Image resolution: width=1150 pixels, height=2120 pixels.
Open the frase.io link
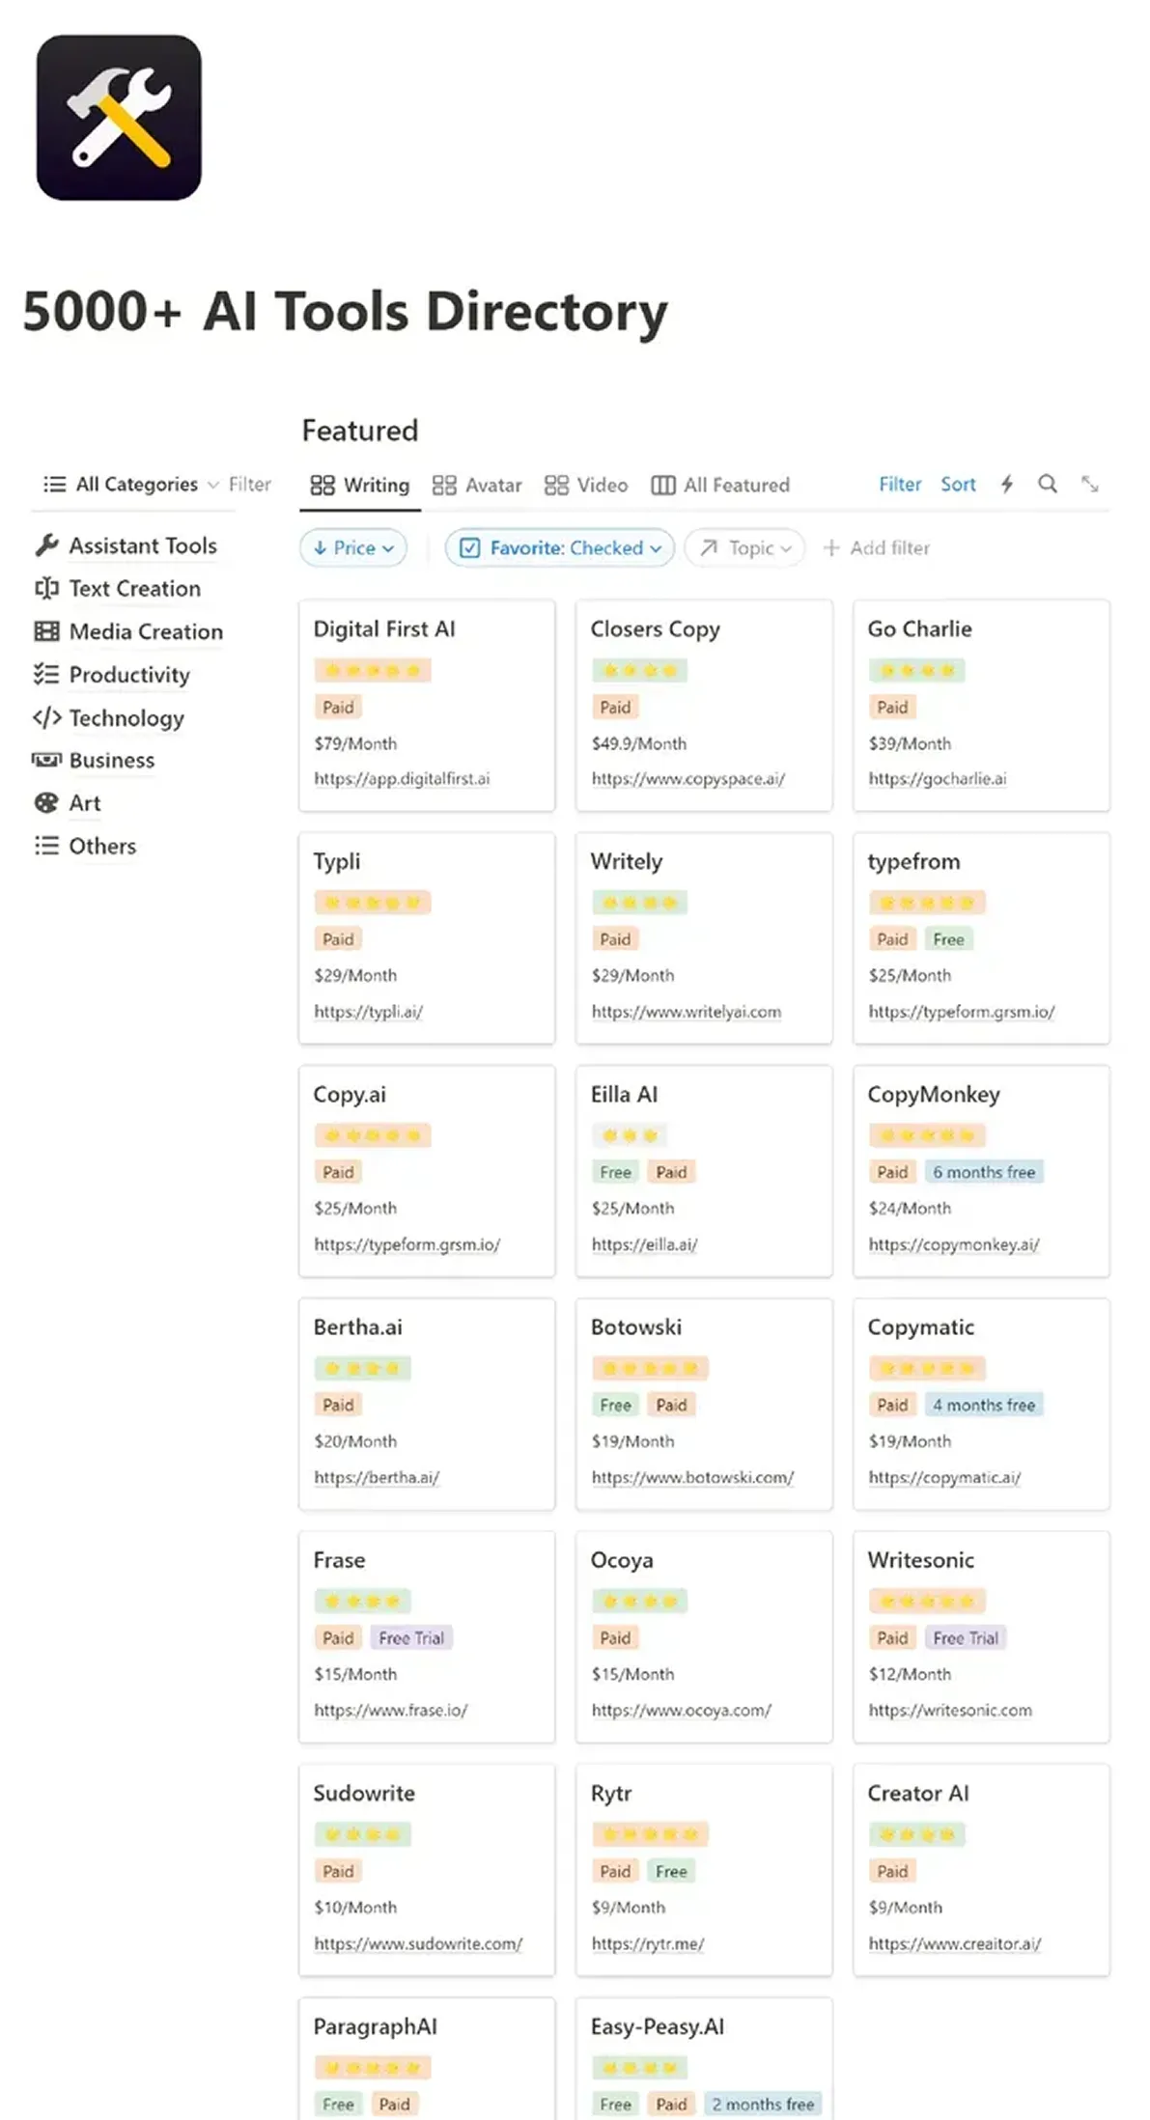[390, 1710]
